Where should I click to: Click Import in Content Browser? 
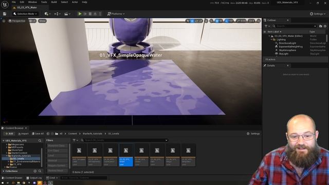click(x=23, y=134)
